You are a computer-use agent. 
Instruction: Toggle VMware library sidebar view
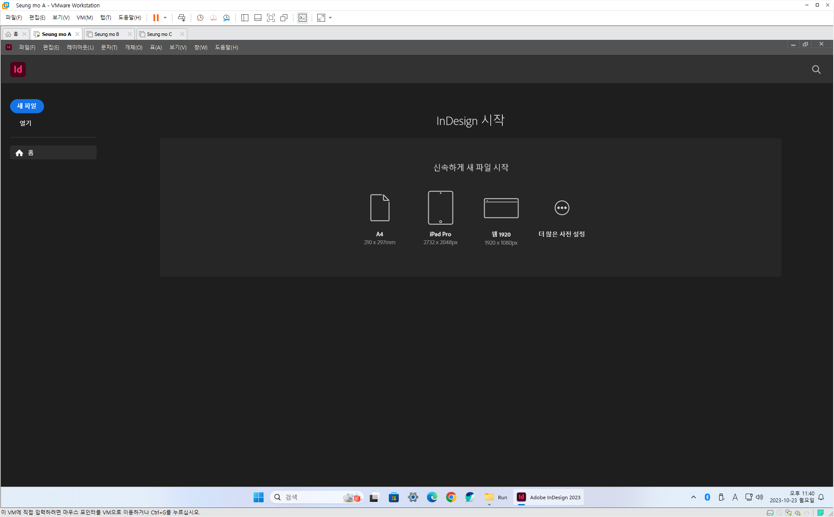point(245,18)
